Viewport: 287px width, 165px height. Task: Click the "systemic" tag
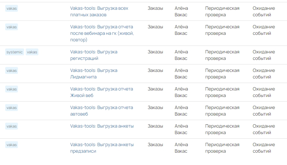(15, 52)
